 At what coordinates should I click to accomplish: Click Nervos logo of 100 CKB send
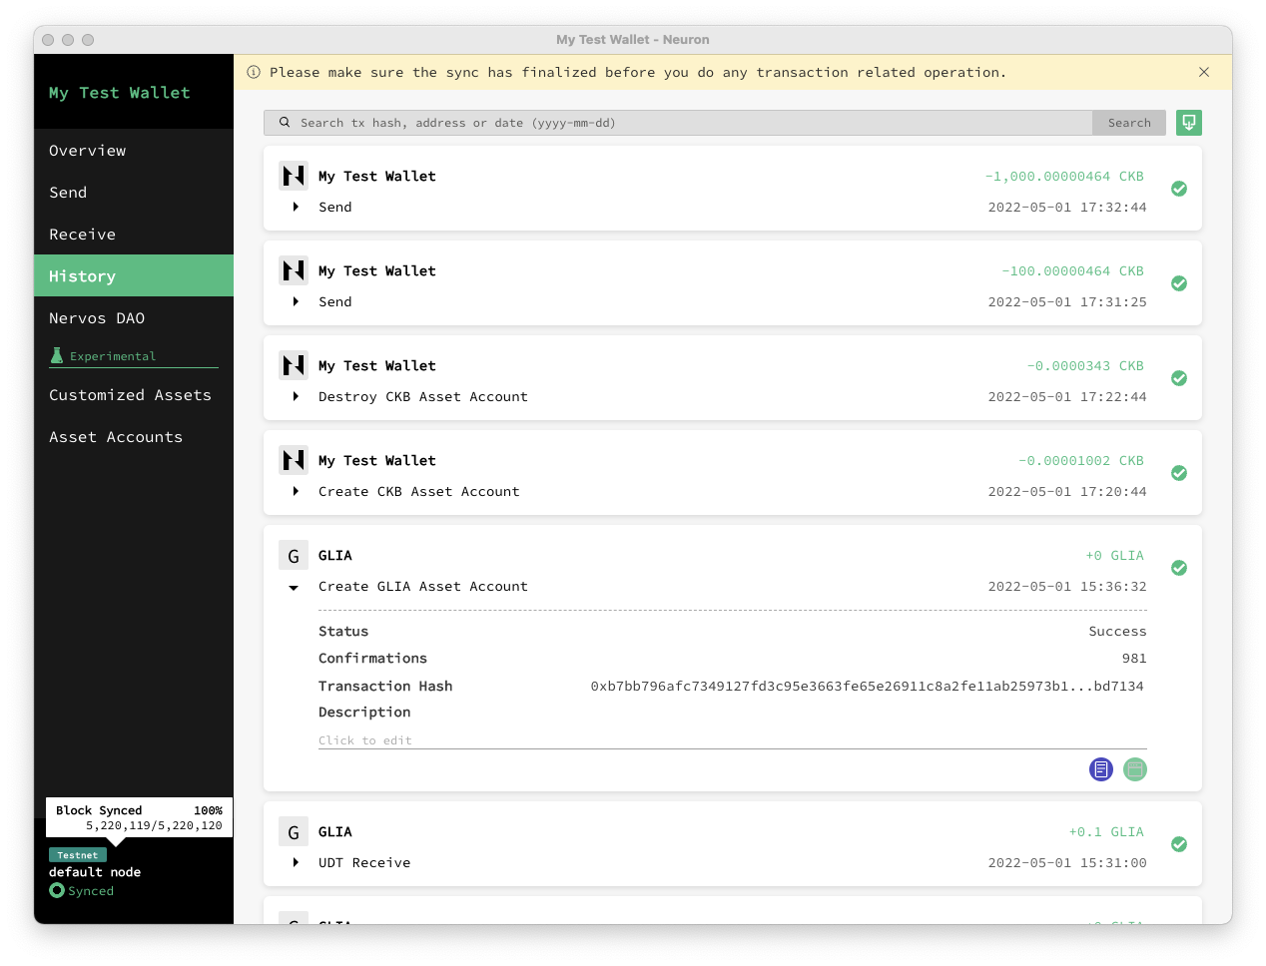(294, 270)
